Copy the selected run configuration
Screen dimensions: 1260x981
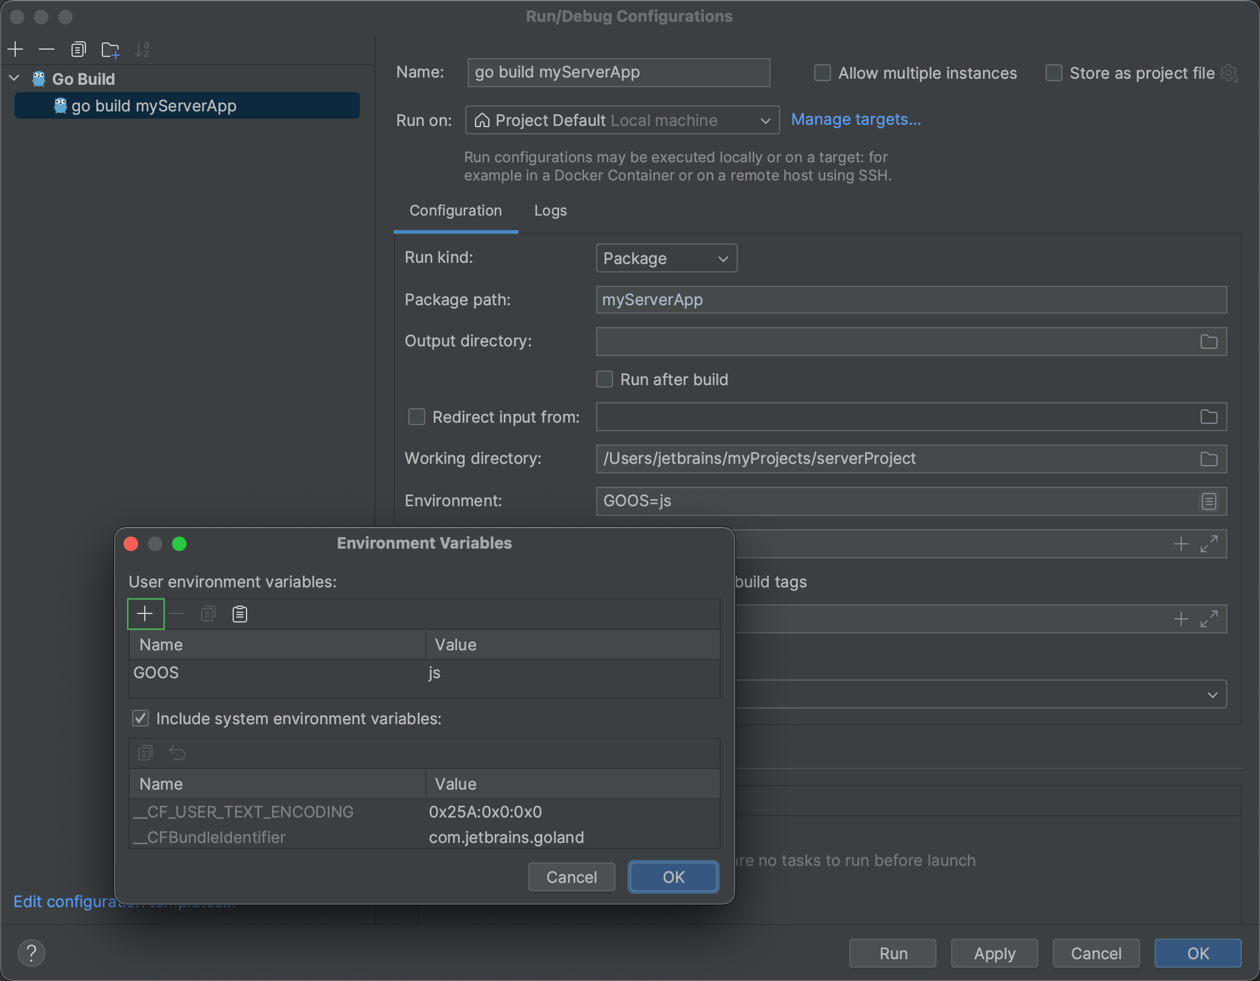click(x=79, y=49)
